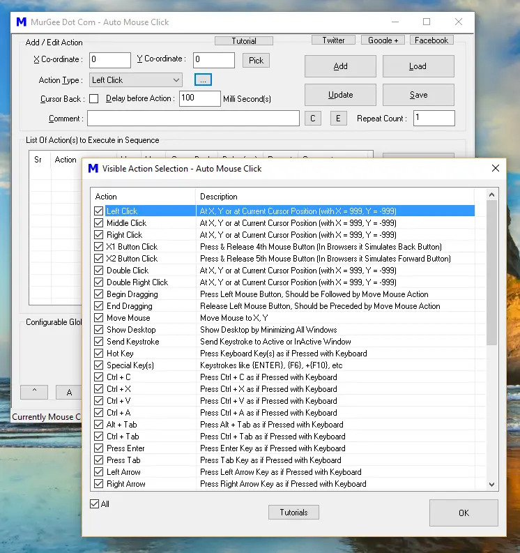The width and height of the screenshot is (520, 553).
Task: Click the scrollbar up arrow in action list
Action: (x=492, y=195)
